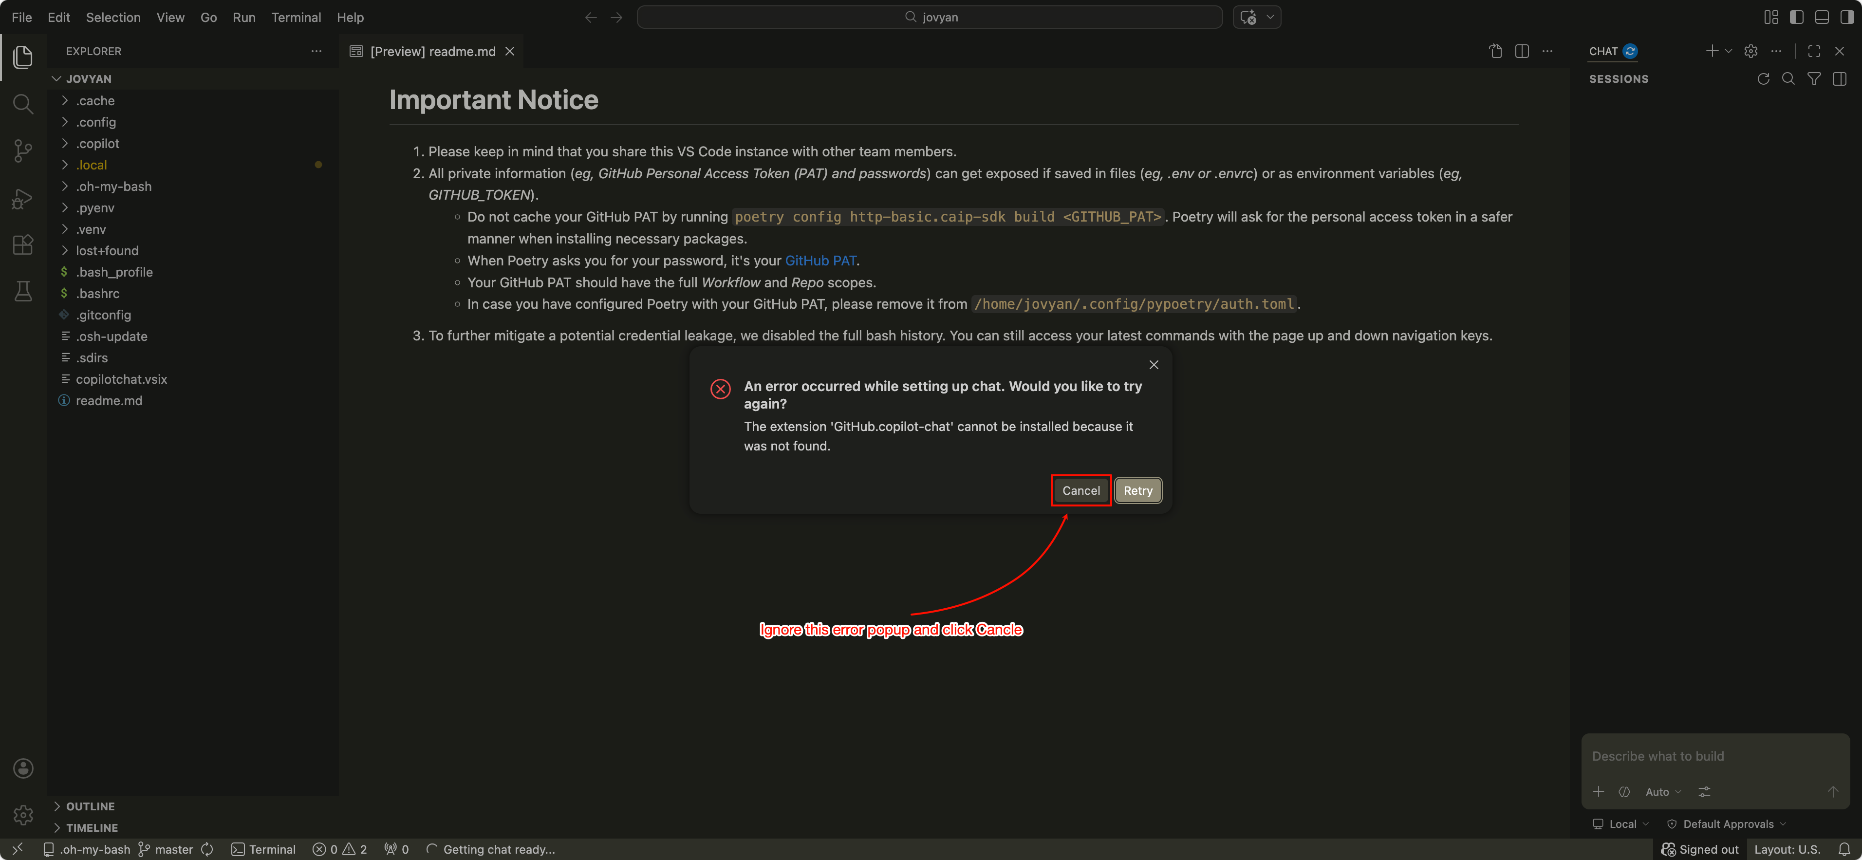
Task: Open chat settings gear icon
Action: click(1750, 51)
